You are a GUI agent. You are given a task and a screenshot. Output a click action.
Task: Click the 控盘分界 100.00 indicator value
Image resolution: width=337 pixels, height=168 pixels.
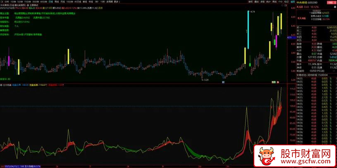(x=21, y=85)
